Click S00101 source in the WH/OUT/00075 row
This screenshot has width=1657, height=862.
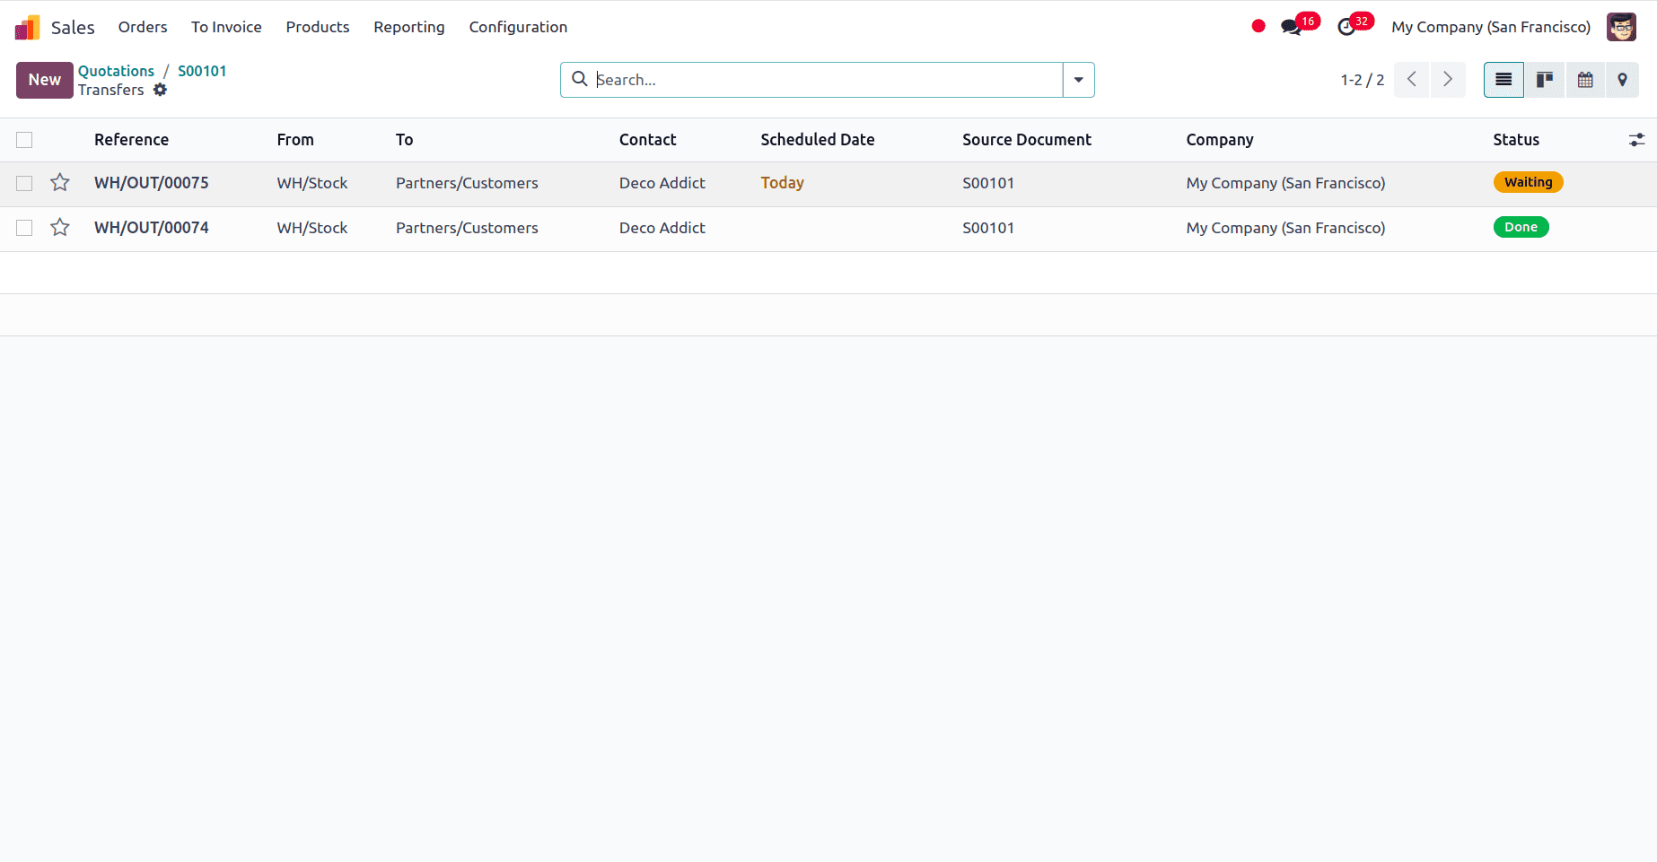tap(988, 183)
